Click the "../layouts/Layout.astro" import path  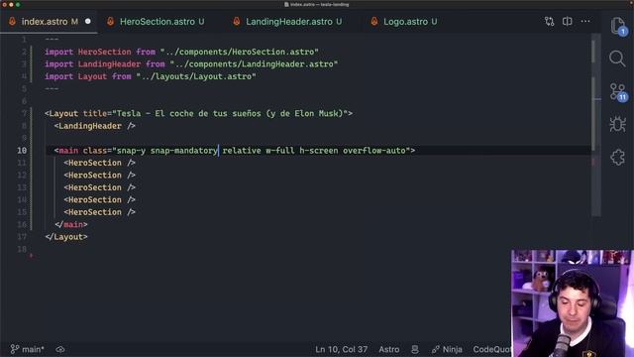click(196, 76)
